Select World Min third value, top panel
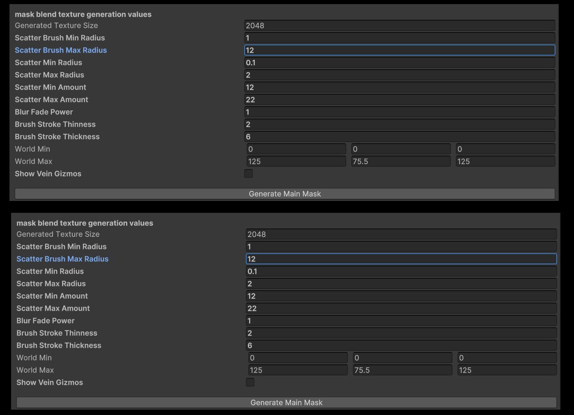 coord(506,149)
